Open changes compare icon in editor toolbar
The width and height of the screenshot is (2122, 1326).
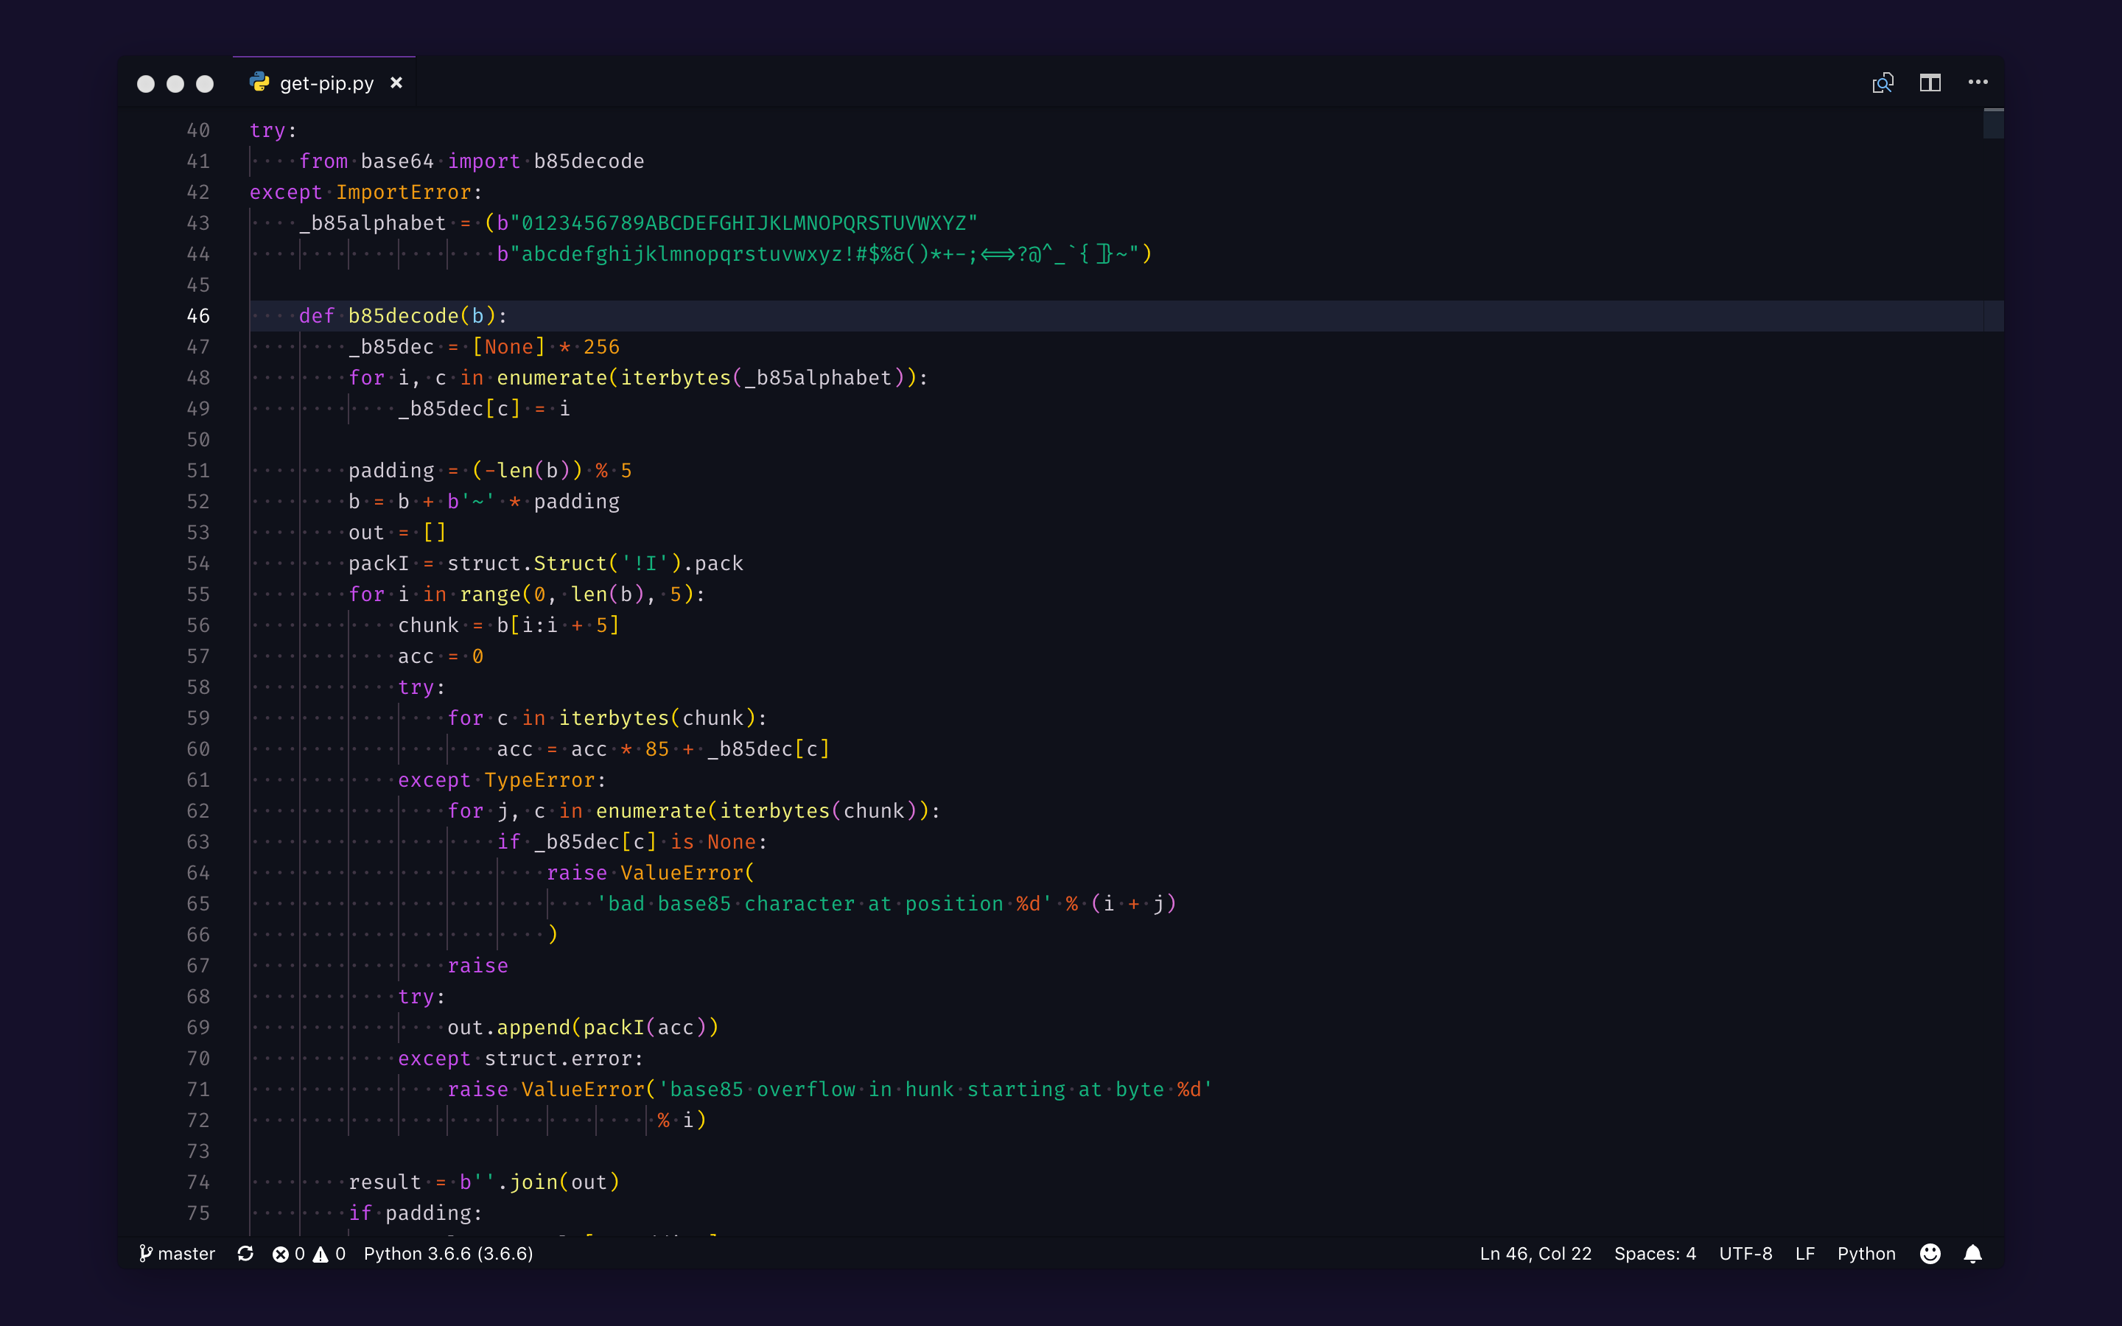click(x=1883, y=83)
